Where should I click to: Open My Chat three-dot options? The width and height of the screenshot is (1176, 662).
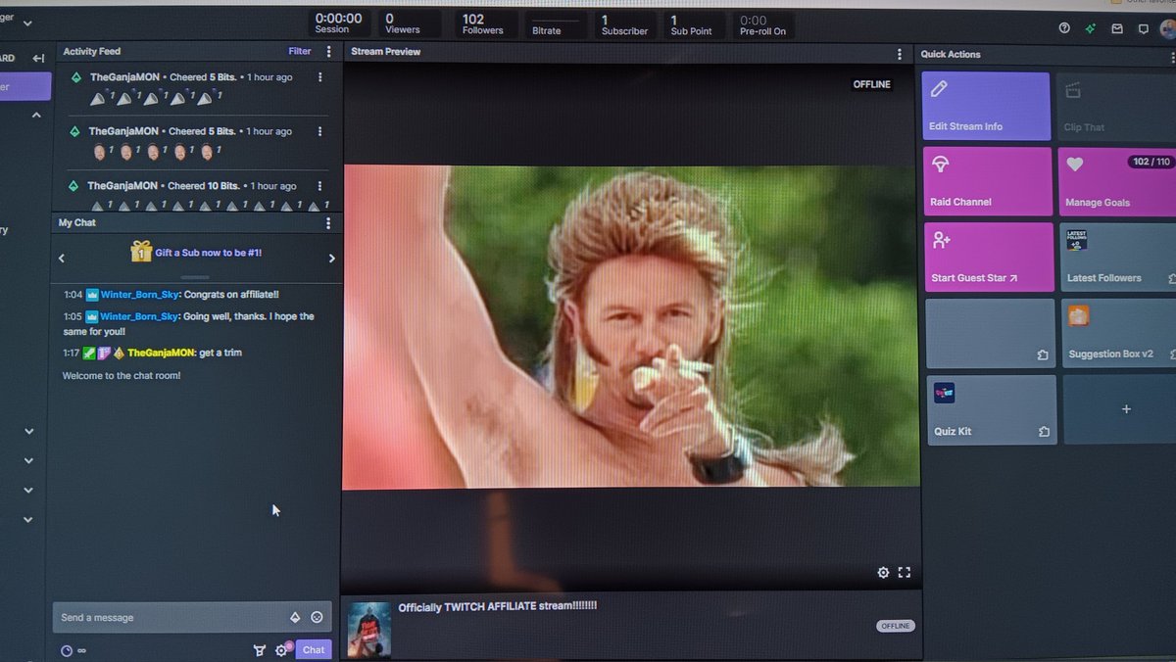[x=328, y=223]
